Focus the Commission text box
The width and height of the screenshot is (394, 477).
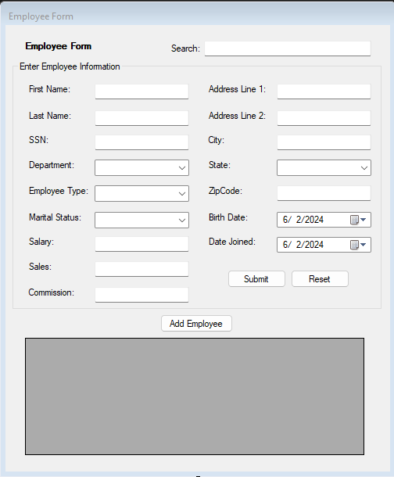pos(141,295)
